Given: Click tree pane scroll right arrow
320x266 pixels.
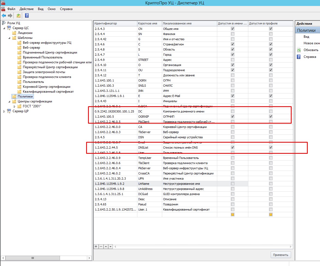Looking at the screenshot, I should click(x=89, y=258).
